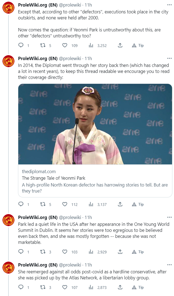The image size is (174, 296).
Task: Open the ProleWiki avatar on the first tweet
Action: pyautogui.click(x=8, y=8)
